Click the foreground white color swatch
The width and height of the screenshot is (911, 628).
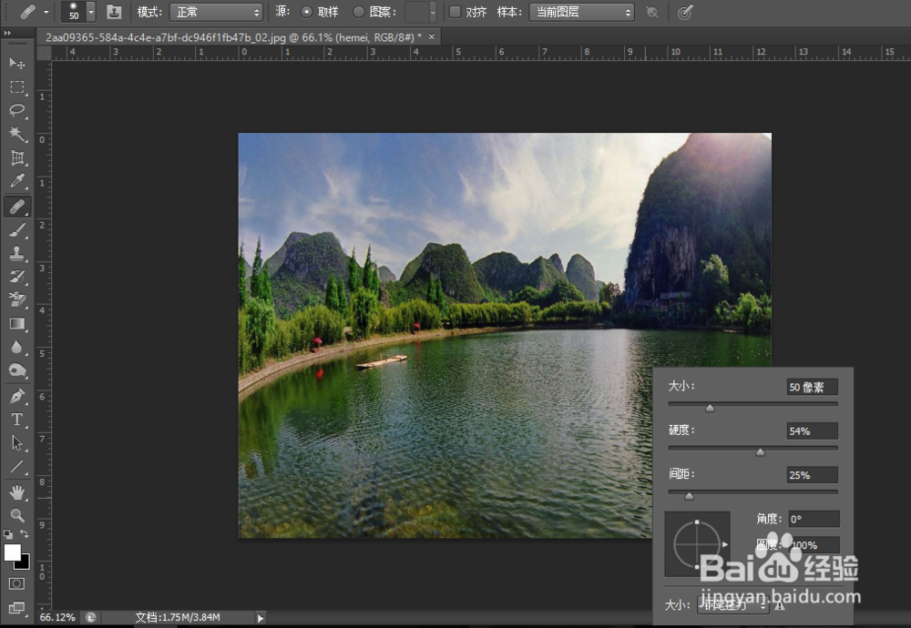click(x=12, y=552)
